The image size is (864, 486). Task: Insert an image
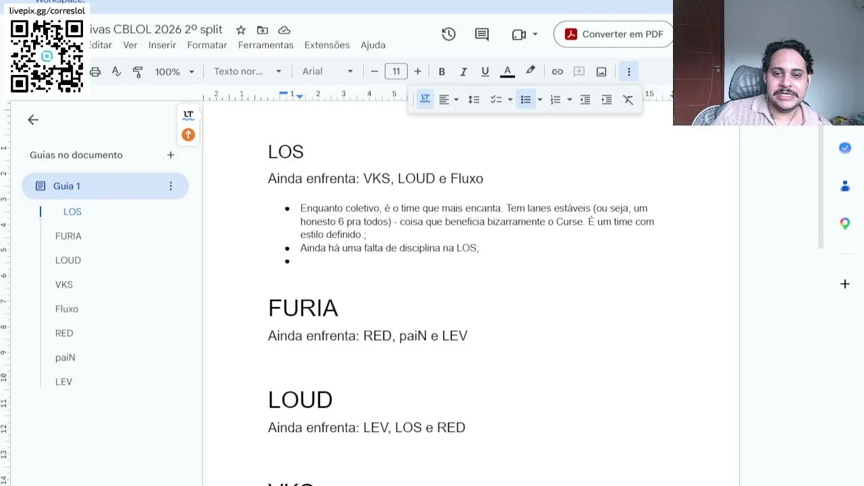[601, 72]
